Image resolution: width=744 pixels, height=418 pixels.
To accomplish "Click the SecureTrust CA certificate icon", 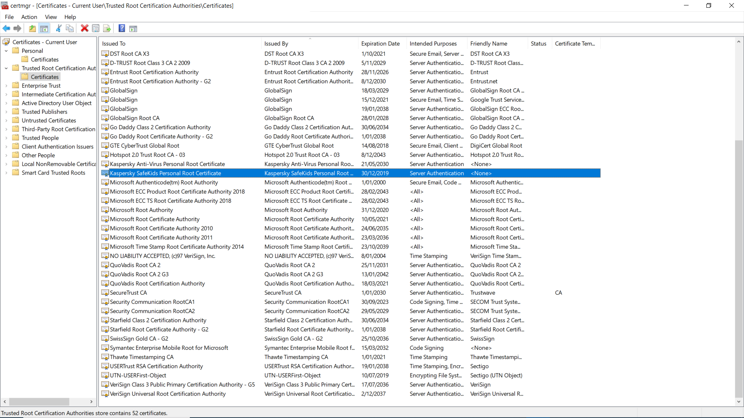I will (105, 293).
